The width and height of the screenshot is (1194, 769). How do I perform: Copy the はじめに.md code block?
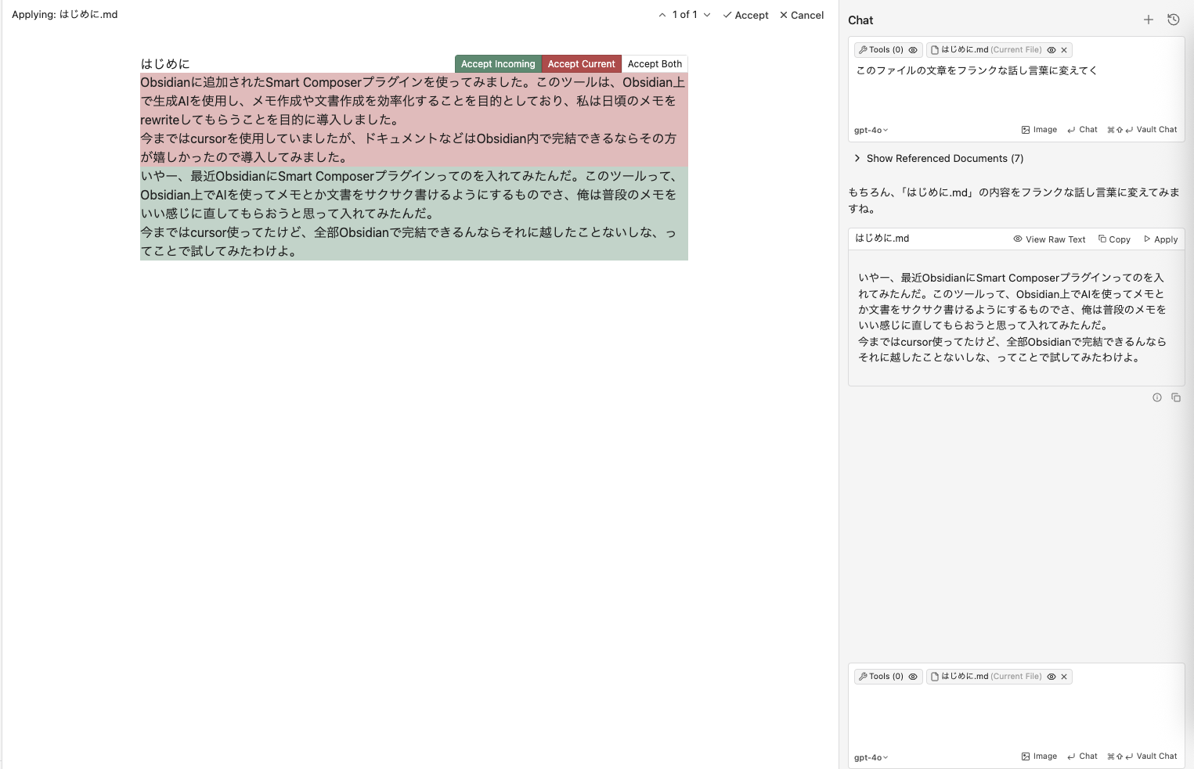(x=1114, y=239)
